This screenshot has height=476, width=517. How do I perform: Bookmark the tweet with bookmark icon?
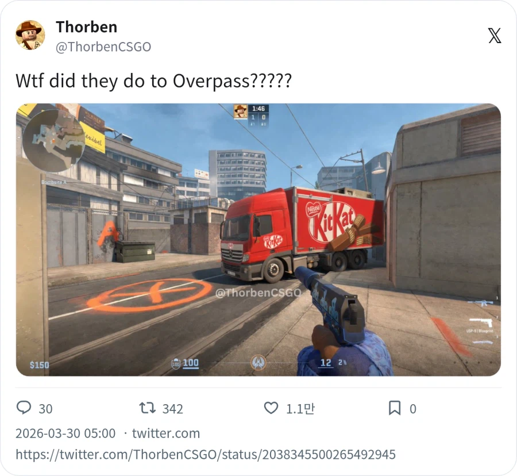pyautogui.click(x=395, y=408)
